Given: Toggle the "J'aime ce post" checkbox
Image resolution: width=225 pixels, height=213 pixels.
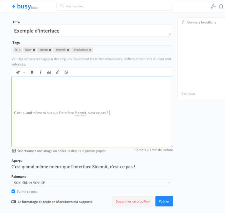Looking at the screenshot, I should tap(13, 191).
